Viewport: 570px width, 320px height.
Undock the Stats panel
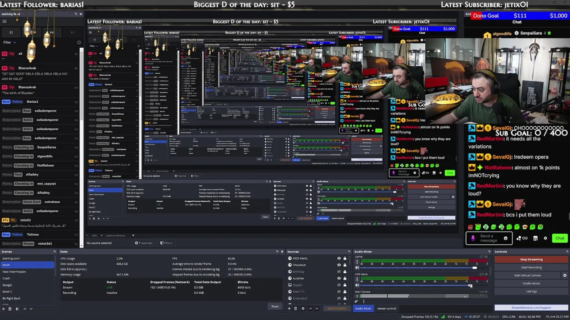[277, 252]
